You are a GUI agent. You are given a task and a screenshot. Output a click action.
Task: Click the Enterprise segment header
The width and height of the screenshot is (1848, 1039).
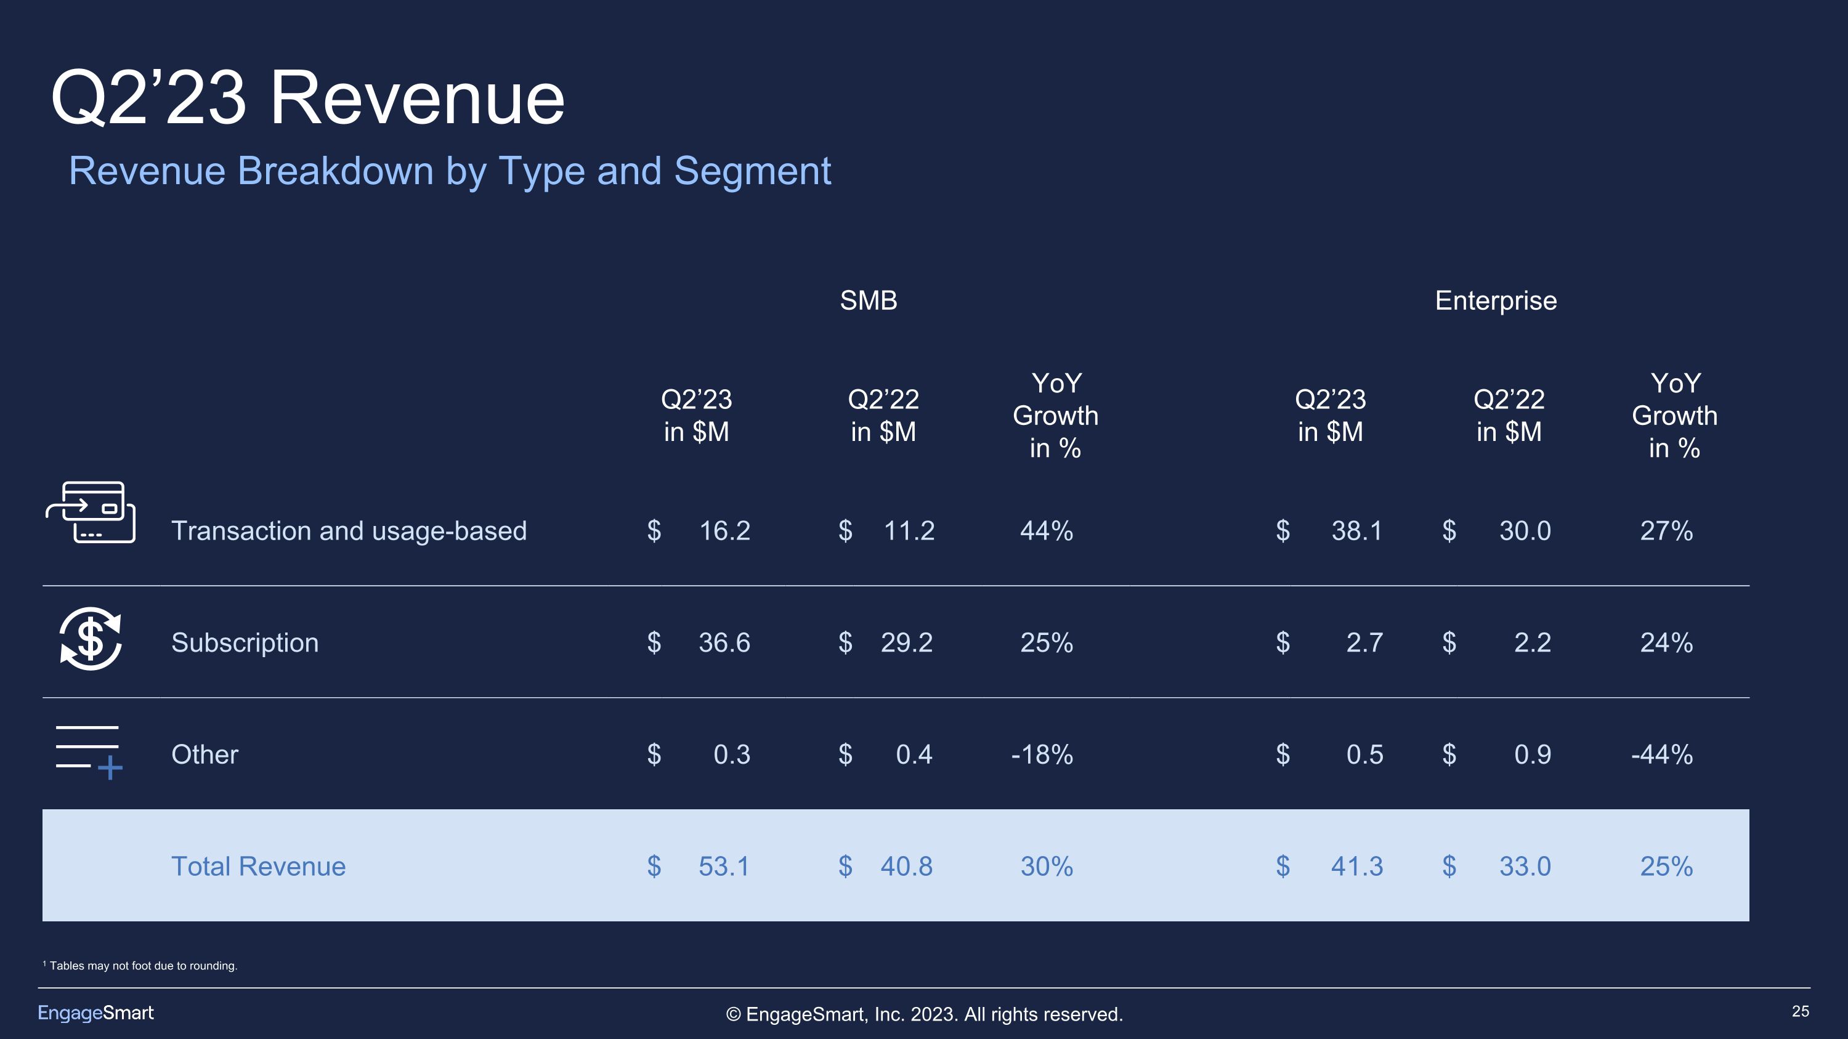pyautogui.click(x=1495, y=301)
